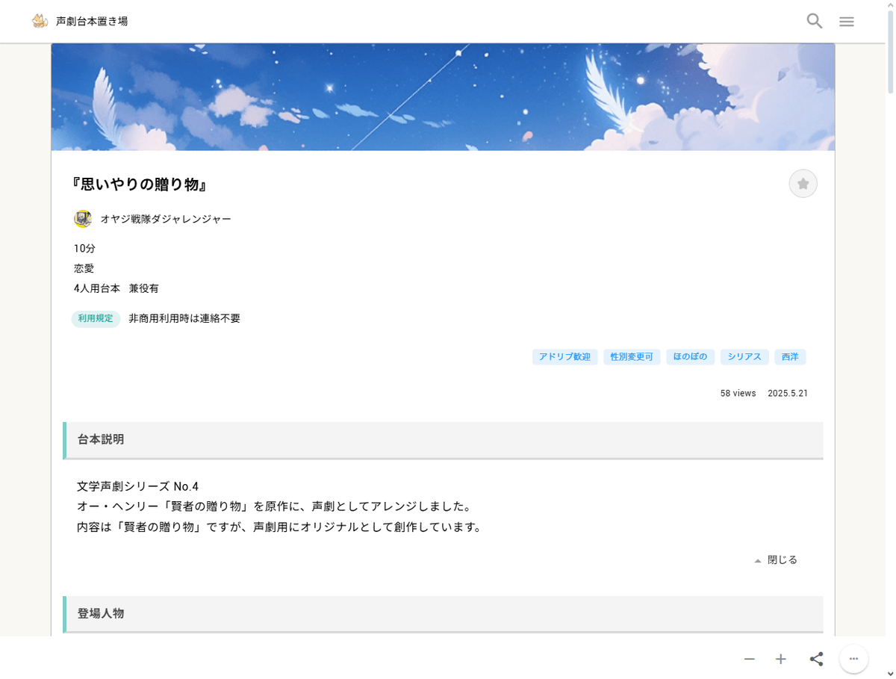896x679 pixels.
Task: Click the 登場人物 section header
Action: (x=444, y=613)
